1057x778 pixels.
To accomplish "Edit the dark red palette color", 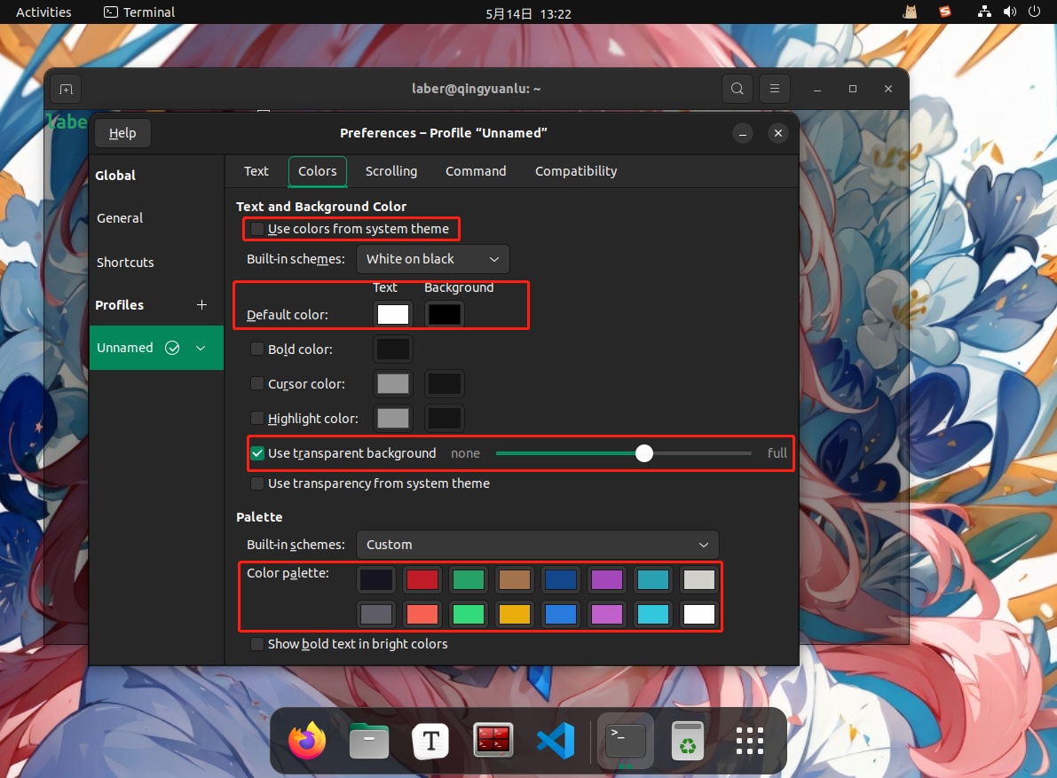I will tap(422, 580).
